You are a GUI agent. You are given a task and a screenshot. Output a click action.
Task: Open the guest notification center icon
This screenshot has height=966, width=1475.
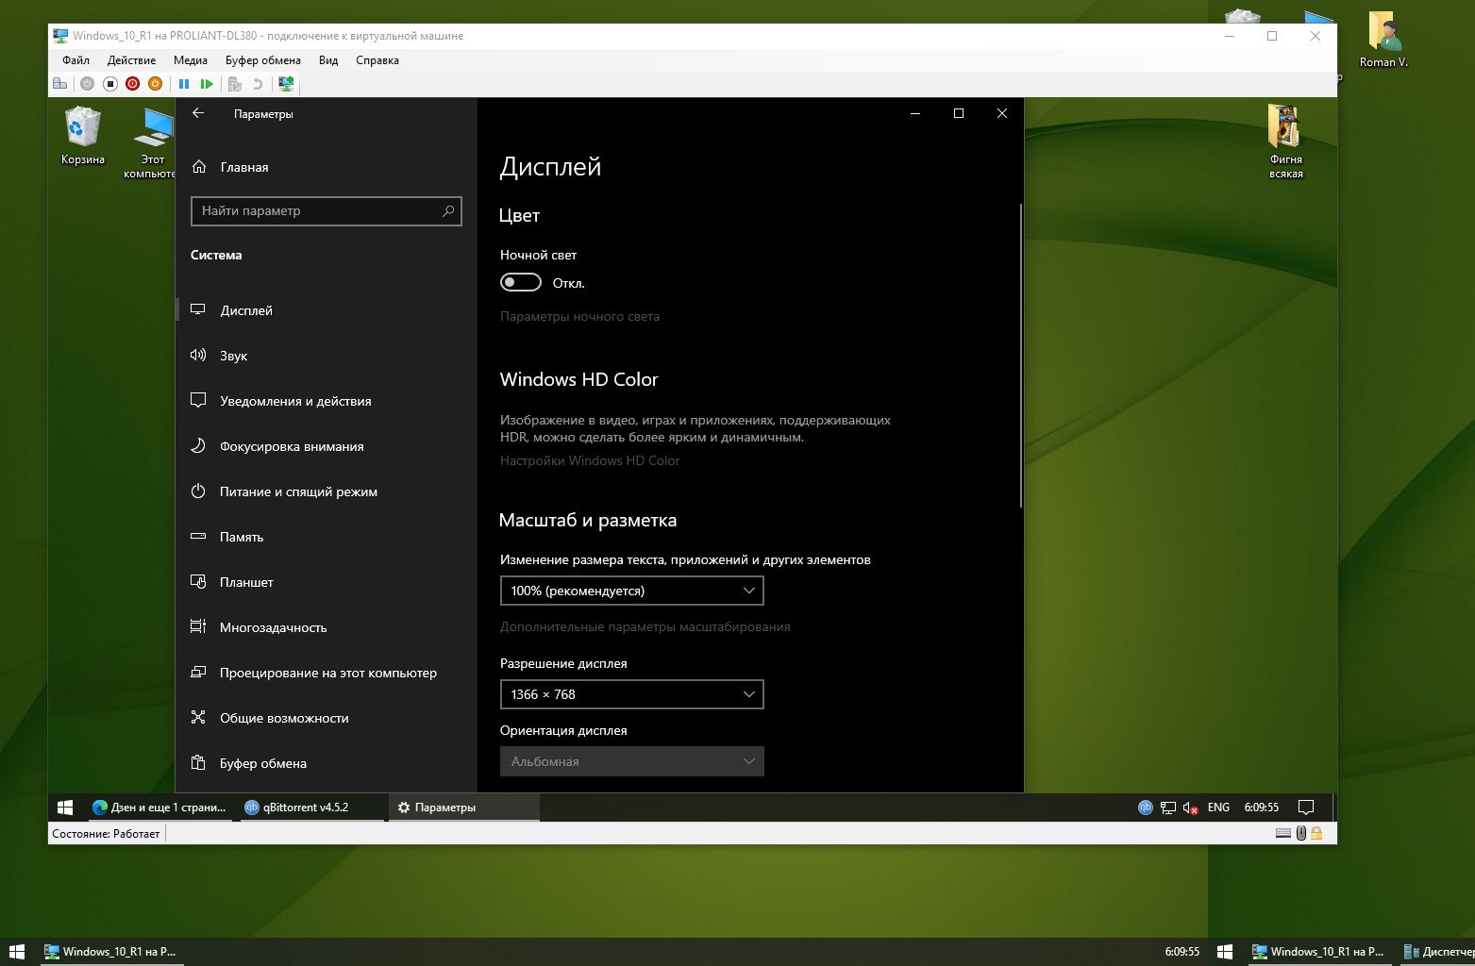click(1306, 808)
